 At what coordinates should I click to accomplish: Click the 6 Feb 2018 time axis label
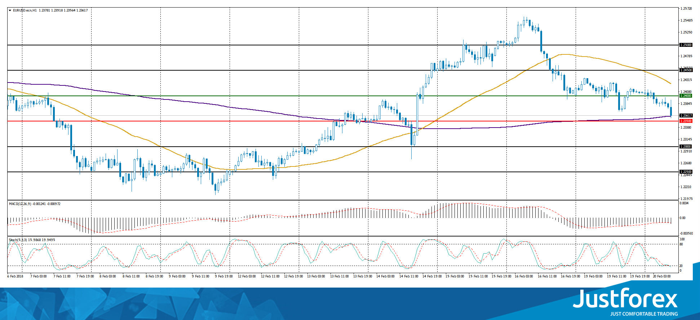point(15,276)
